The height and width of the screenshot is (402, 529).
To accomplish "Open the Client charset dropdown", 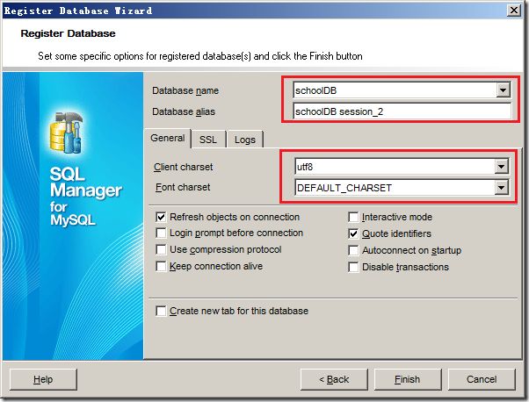I will click(501, 167).
